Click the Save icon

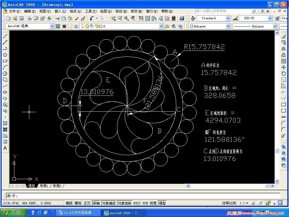coord(21,18)
